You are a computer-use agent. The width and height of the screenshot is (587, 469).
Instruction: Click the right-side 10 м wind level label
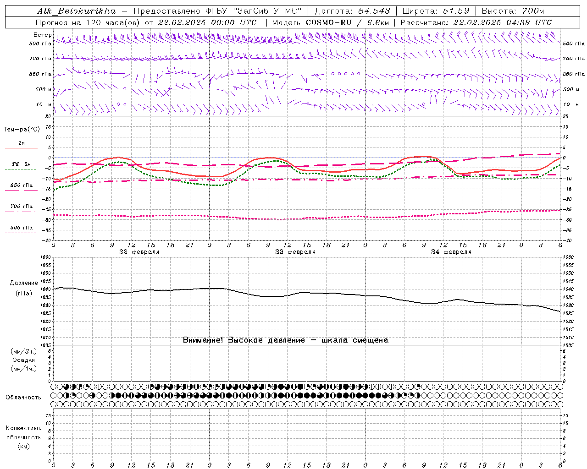[571, 104]
